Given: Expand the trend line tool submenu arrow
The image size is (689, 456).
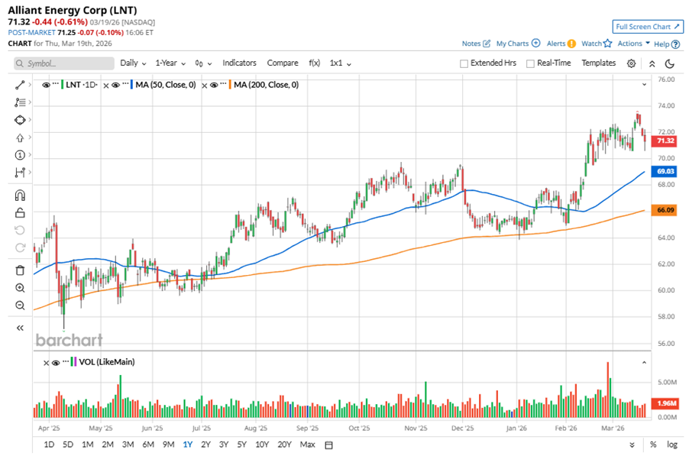Looking at the screenshot, I should coord(30,85).
